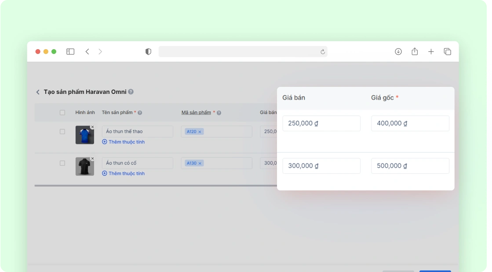This screenshot has height=272, width=492.
Task: Remove the black polo shirt image
Action: [x=92, y=158]
